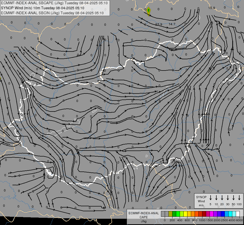
Task: Click the SBCAPE title line in header
Action: 54,3
